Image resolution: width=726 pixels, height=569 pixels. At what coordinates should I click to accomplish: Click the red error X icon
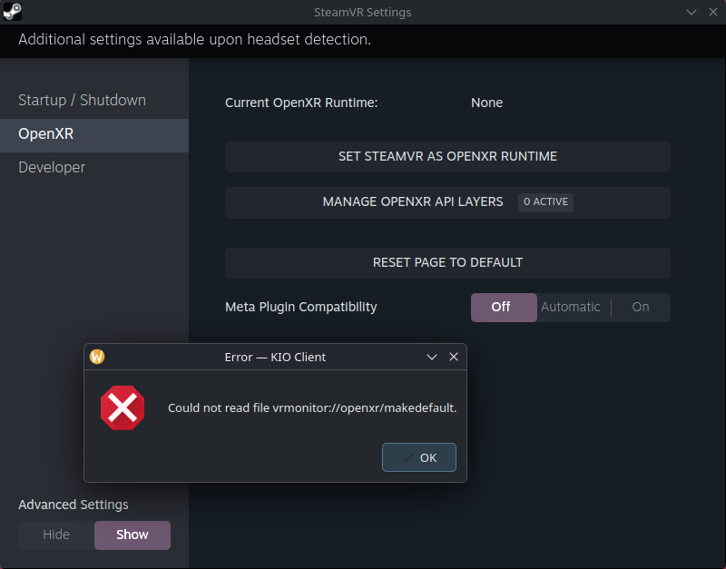click(123, 407)
